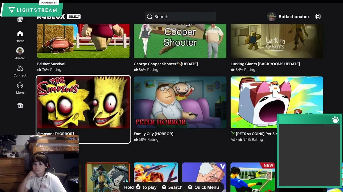Select the Simpsons [HORROR] game thumbnail
The height and width of the screenshot is (192, 343).
83,102
